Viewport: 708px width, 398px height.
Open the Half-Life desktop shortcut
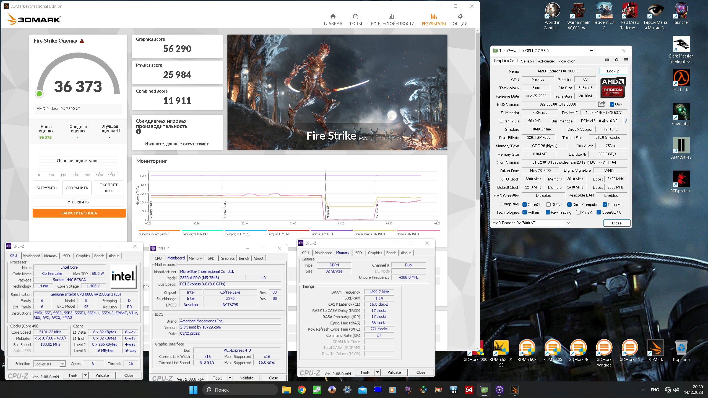[681, 80]
